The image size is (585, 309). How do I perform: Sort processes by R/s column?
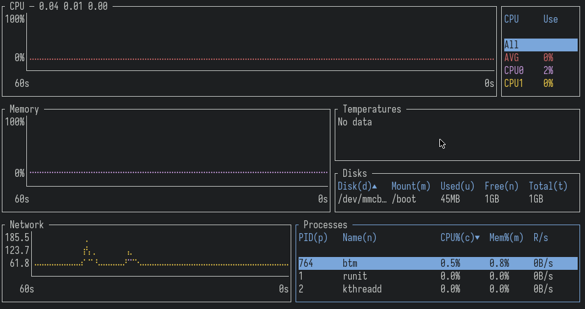(540, 237)
